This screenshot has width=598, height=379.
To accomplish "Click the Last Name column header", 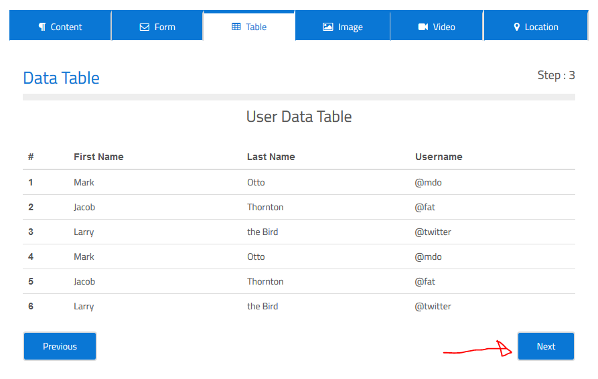I will [x=271, y=157].
